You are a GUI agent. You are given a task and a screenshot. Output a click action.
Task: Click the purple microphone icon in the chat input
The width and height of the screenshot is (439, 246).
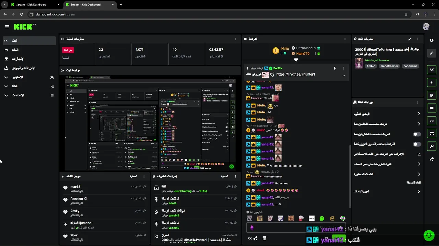tap(252, 227)
